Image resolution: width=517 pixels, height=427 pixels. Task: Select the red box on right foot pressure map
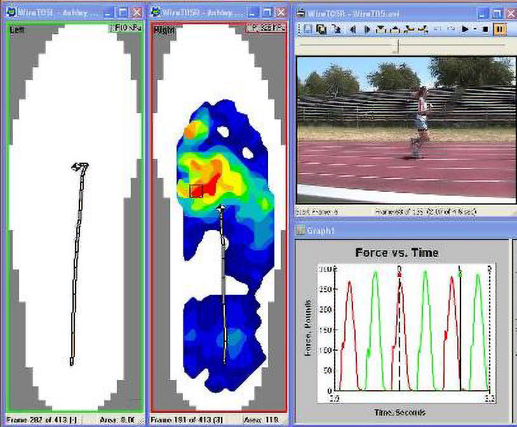(196, 191)
